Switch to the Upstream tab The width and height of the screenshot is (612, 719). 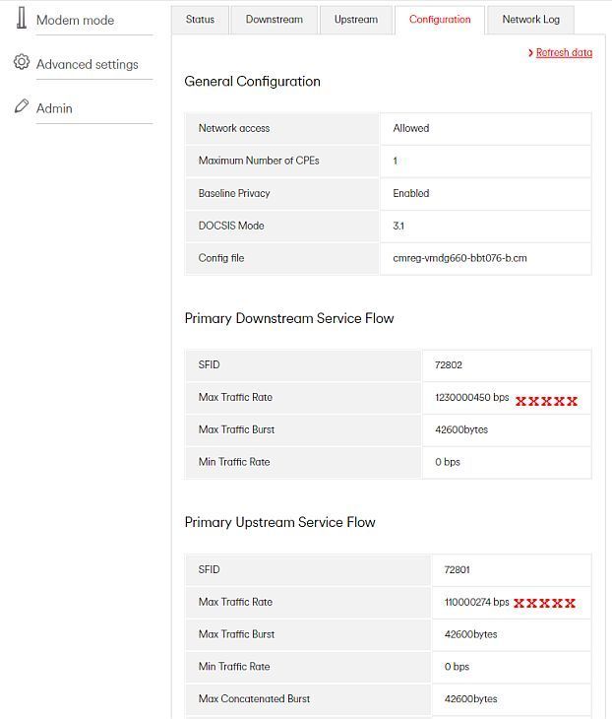point(356,20)
